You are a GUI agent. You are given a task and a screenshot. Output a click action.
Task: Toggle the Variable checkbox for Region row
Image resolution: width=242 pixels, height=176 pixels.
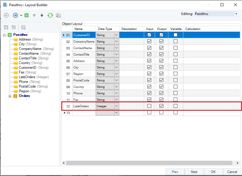pyautogui.click(x=175, y=74)
